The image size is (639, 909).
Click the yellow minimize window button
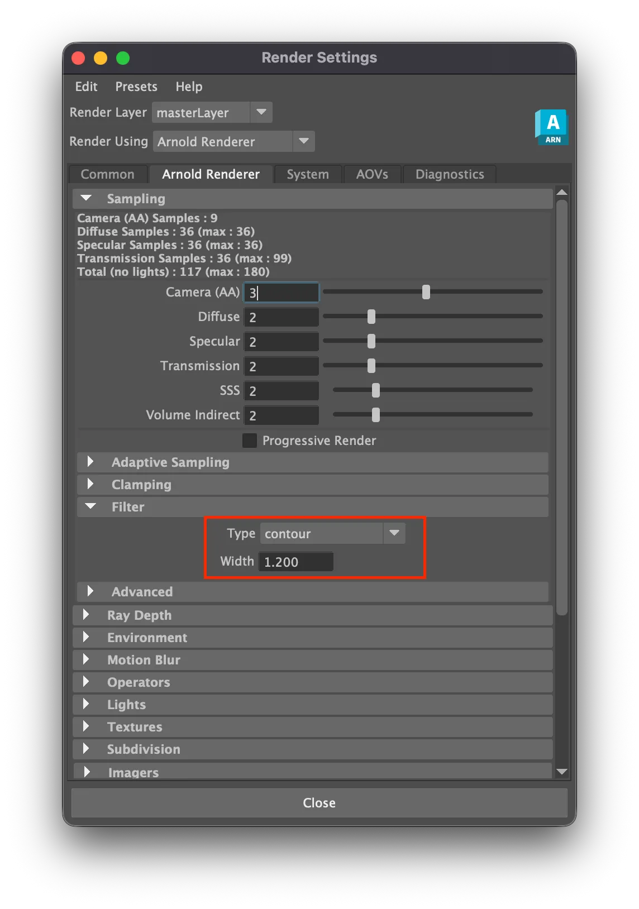[x=101, y=58]
